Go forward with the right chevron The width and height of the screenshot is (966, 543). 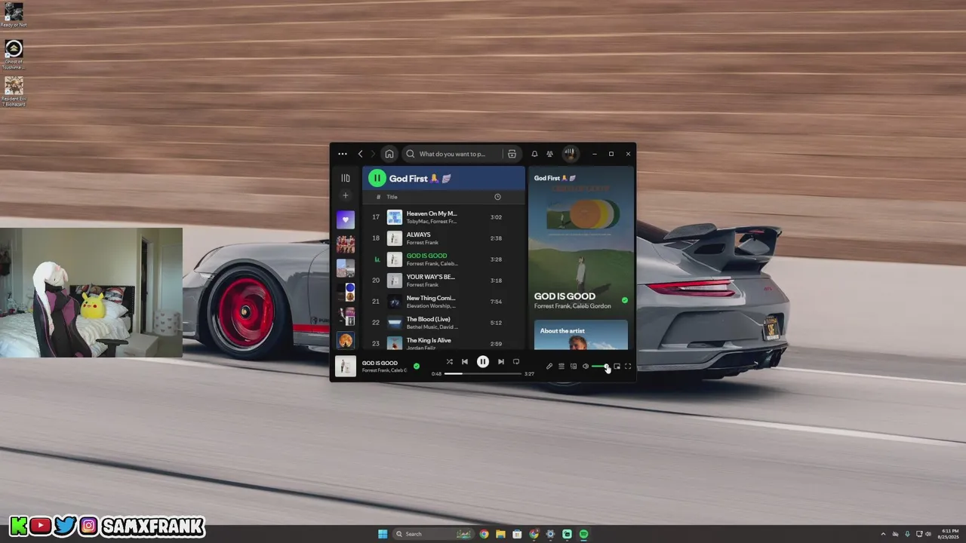tap(373, 154)
